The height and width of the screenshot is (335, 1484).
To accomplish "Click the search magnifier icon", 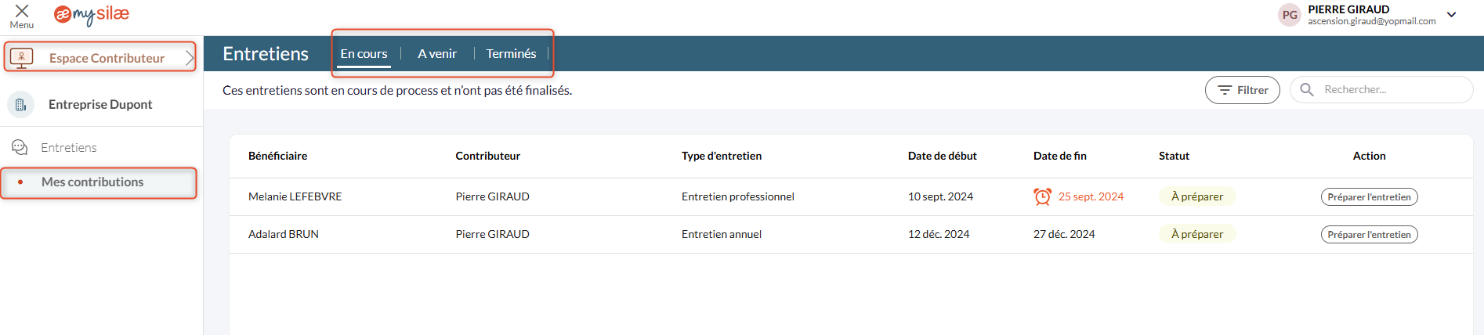I will tap(1307, 90).
